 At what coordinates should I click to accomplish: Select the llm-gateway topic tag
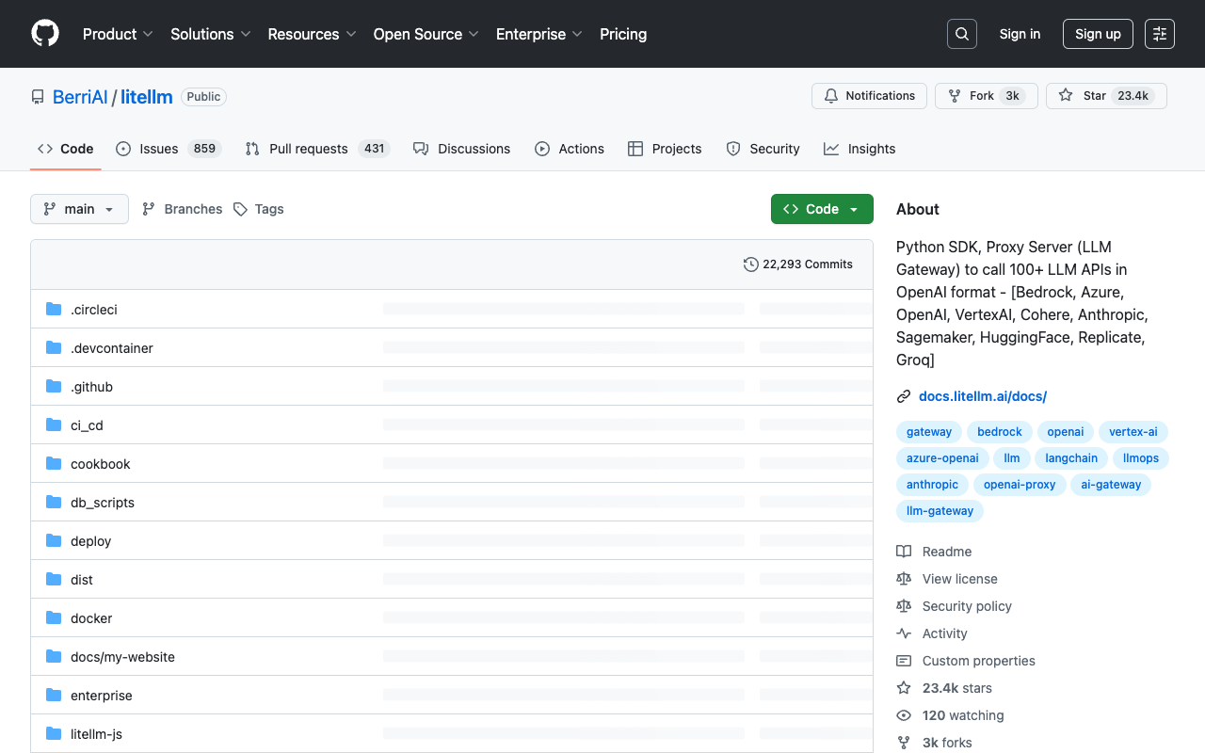(x=940, y=511)
